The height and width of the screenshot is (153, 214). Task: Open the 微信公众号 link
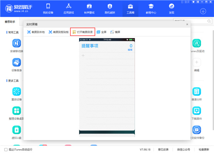[184, 149]
